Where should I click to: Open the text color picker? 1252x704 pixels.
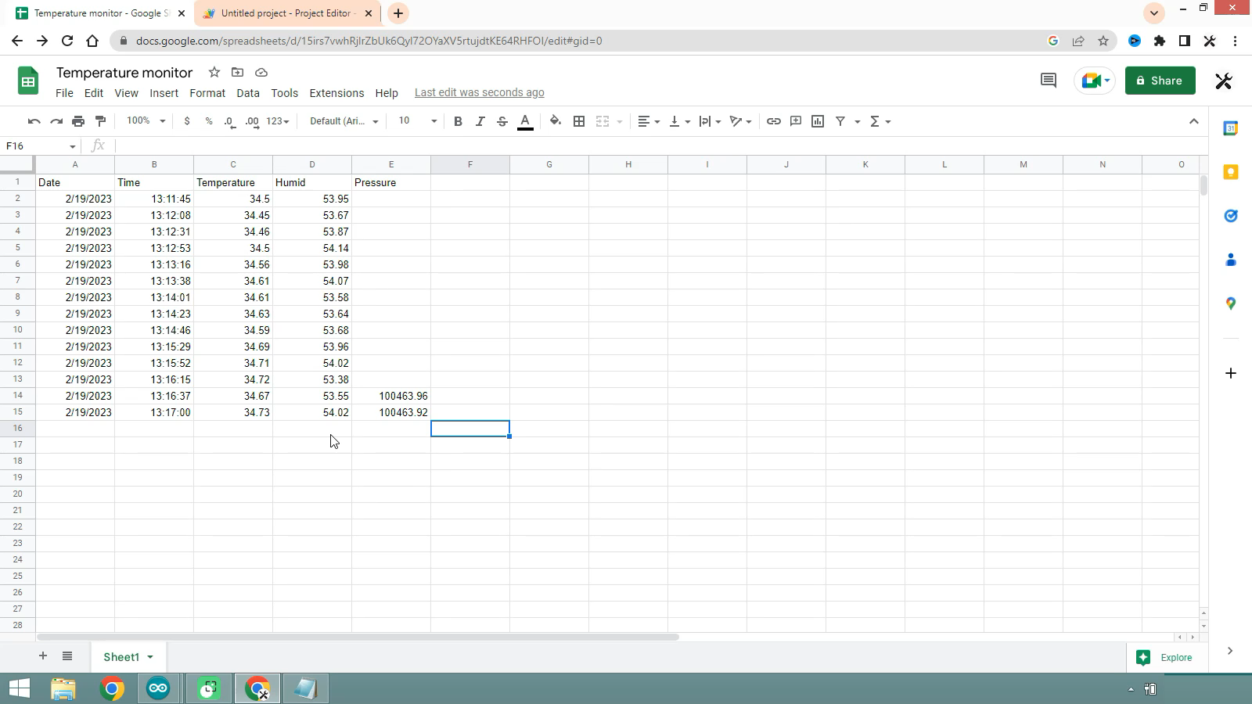pos(526,121)
